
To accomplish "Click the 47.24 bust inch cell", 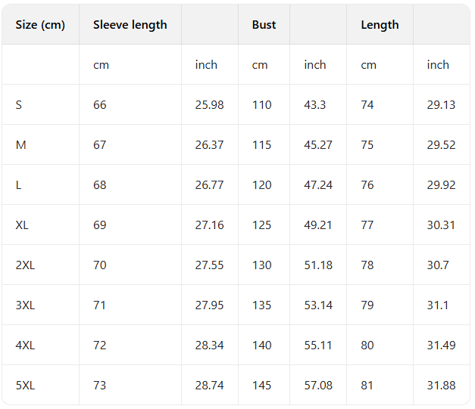I will click(318, 185).
